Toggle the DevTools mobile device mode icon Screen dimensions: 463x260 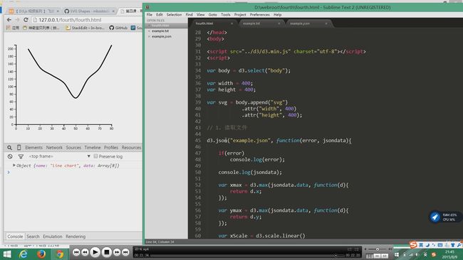click(x=19, y=148)
